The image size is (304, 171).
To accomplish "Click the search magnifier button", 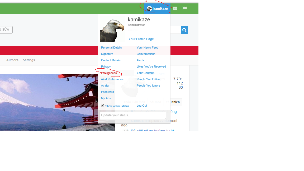I will point(184,30).
